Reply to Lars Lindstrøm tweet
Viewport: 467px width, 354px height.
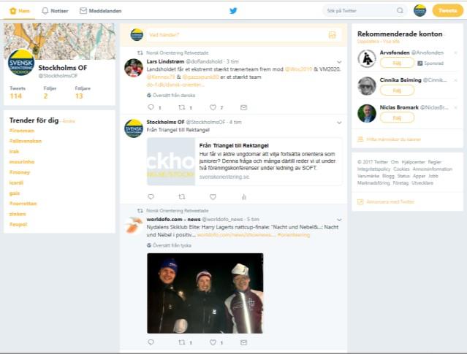[151, 107]
